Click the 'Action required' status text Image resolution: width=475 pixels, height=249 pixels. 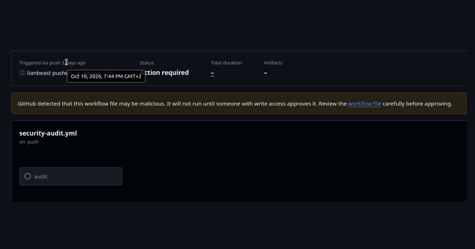tap(164, 73)
